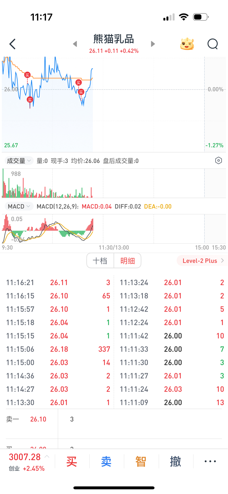
Task: Tap the red 买 buy button
Action: (71, 461)
